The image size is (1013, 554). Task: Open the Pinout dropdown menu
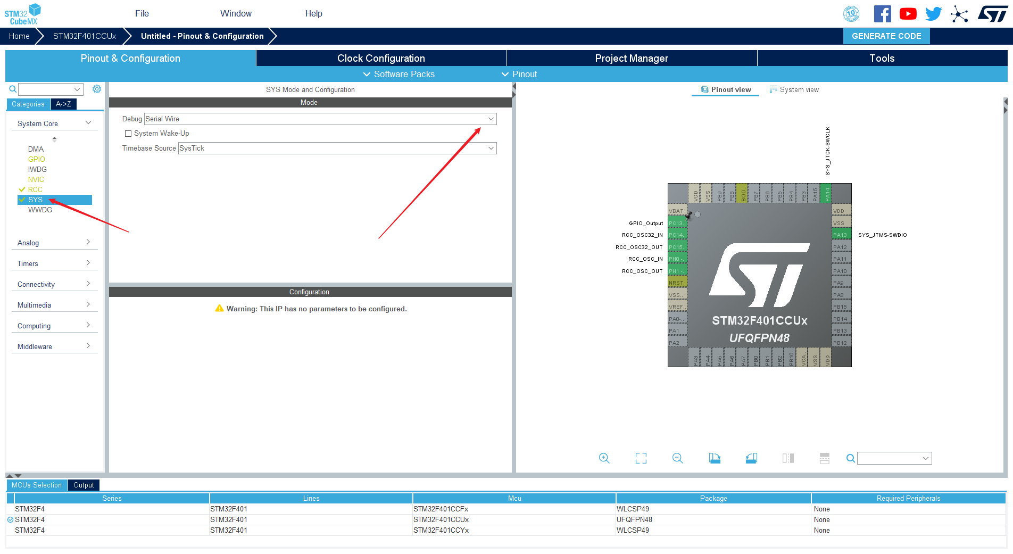519,74
